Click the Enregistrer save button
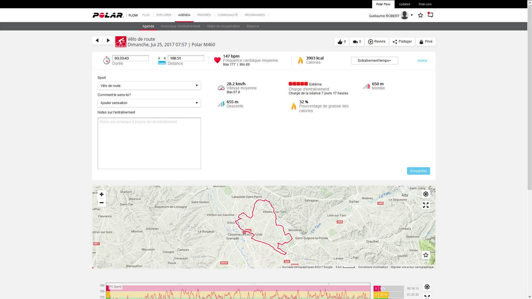 tap(418, 171)
